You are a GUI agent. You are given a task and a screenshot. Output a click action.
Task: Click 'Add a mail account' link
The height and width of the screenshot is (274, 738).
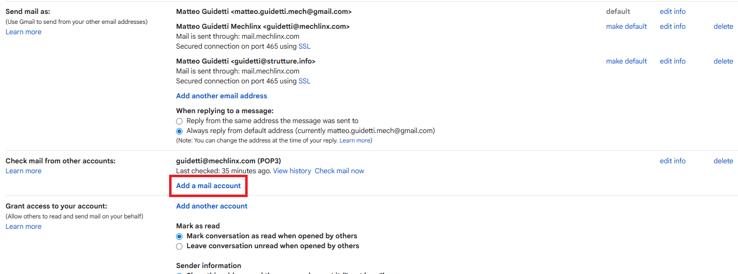point(208,186)
